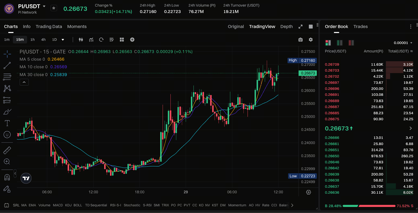Click the refresh chart icon
The width and height of the screenshot is (418, 213).
pos(101,40)
